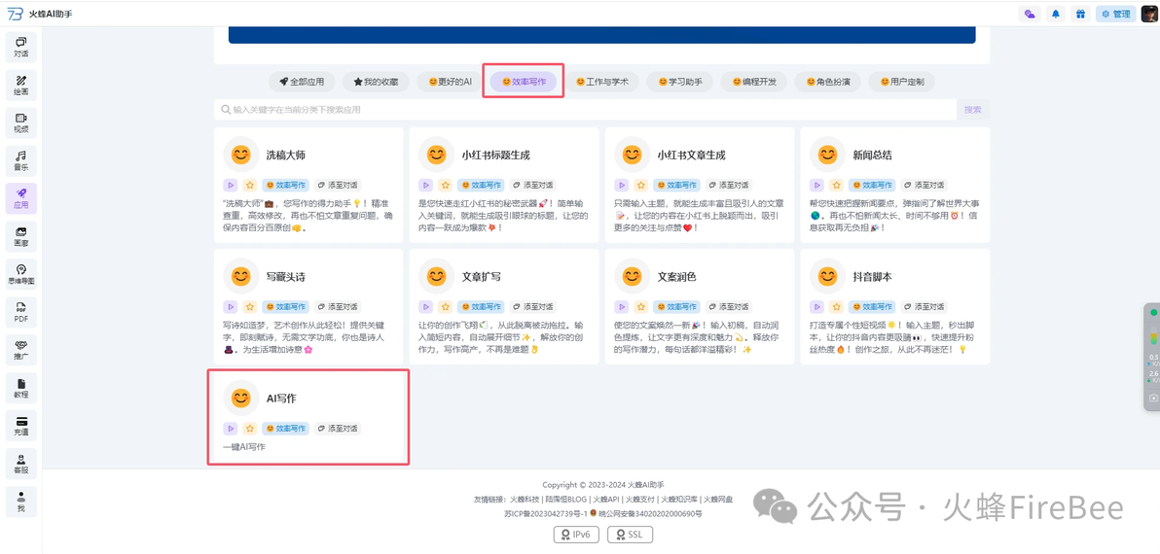Run the 洗稿大师 app play icon
The height and width of the screenshot is (554, 1160).
coord(230,185)
